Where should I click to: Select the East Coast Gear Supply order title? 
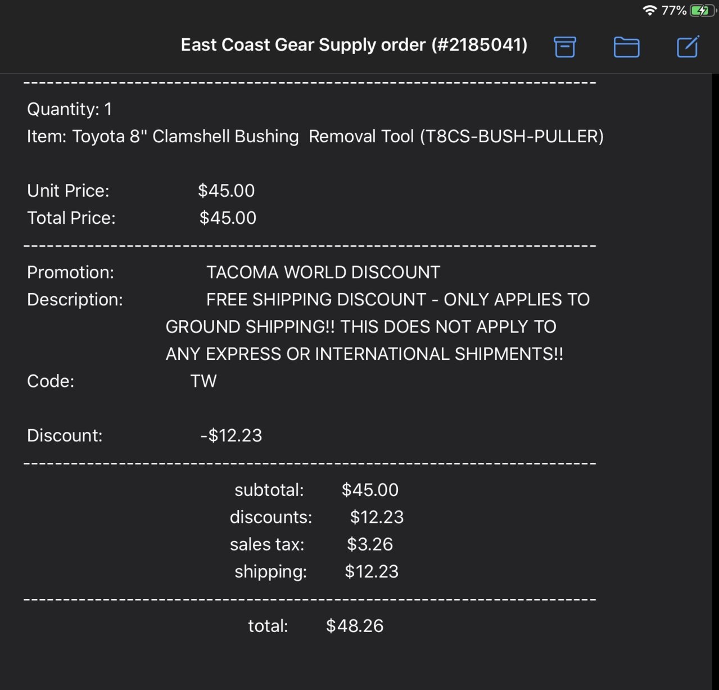pyautogui.click(x=354, y=44)
